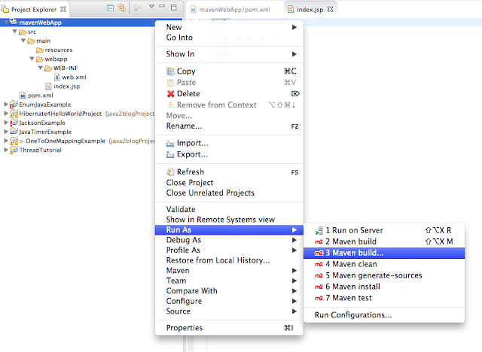The image size is (482, 352).
Task: Expand the ThreadTutorial project
Action: click(5, 150)
